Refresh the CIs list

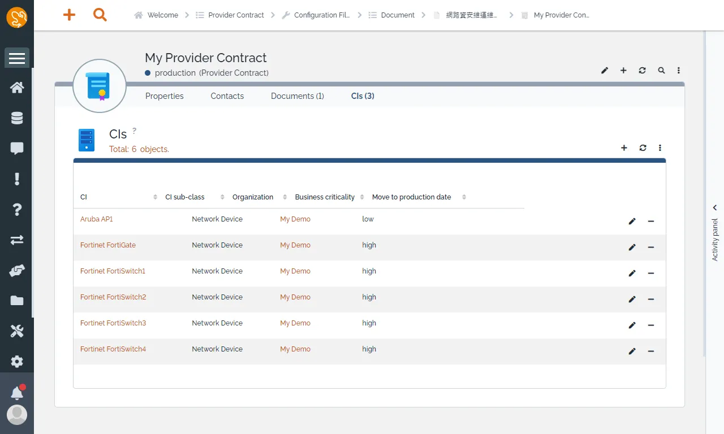(x=643, y=148)
